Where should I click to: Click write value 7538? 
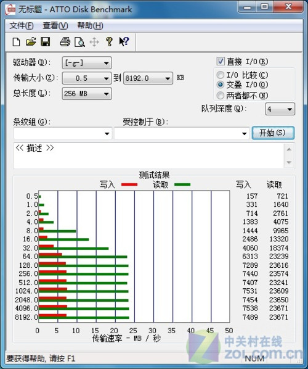(250, 309)
